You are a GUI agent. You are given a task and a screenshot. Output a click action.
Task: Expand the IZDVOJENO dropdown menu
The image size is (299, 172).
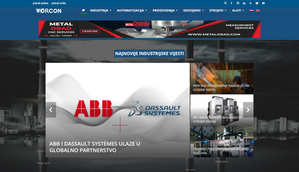click(x=193, y=10)
